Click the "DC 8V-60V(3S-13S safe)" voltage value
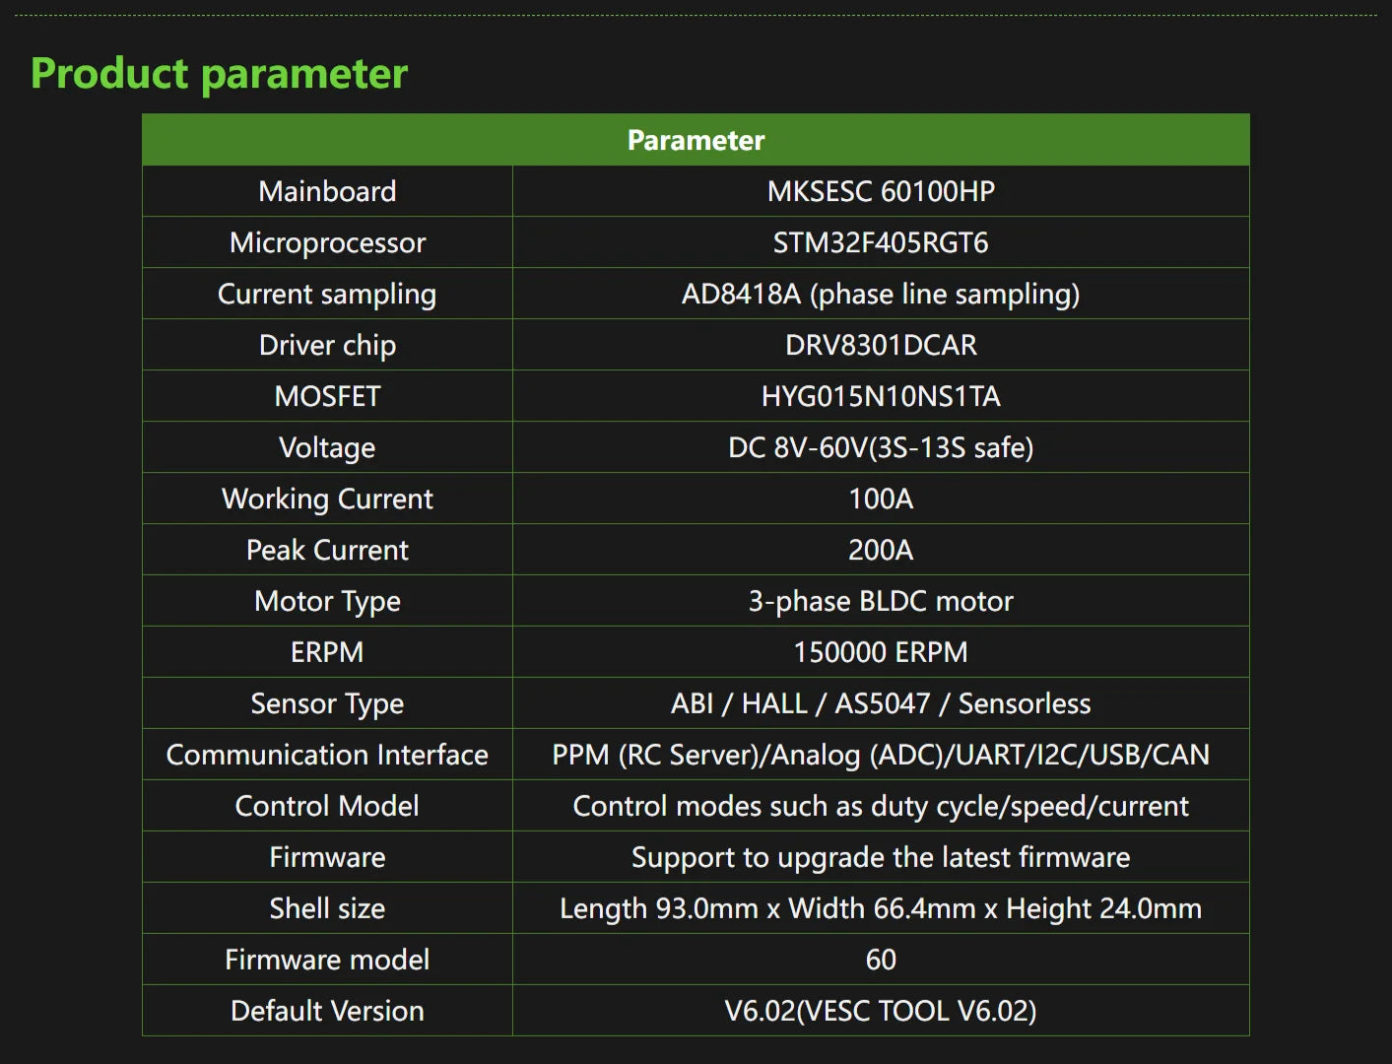This screenshot has height=1064, width=1392. coord(881,447)
